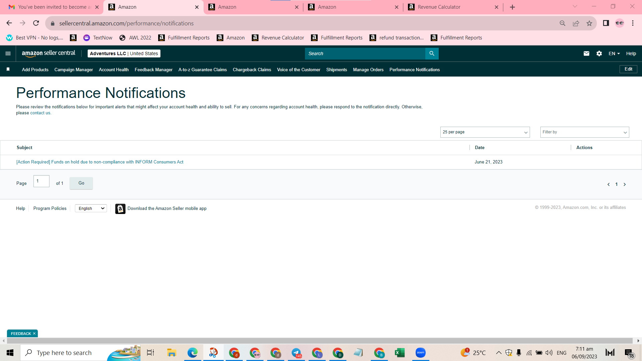The height and width of the screenshot is (361, 642).
Task: Open the Seller Central hamburger menu
Action: (8, 53)
